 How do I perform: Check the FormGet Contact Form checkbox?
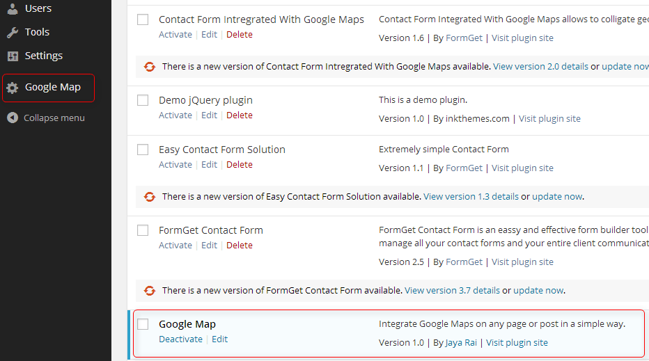[143, 230]
